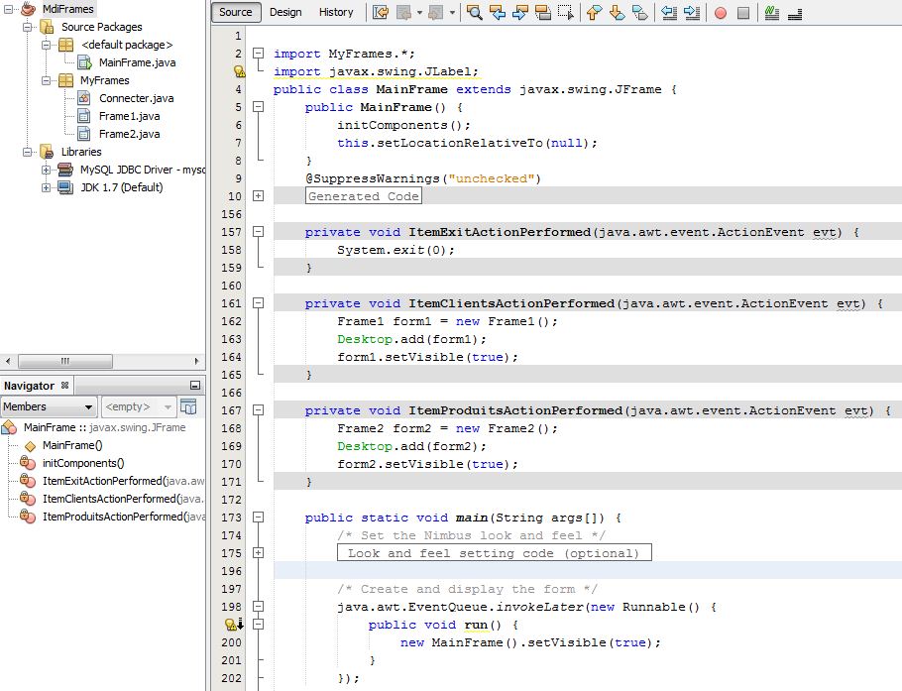Switch to the Design view tab
The image size is (902, 691).
pos(285,12)
